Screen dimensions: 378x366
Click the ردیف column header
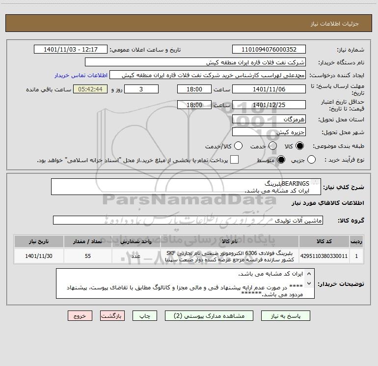pos(356,241)
